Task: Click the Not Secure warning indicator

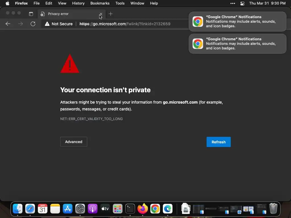Action: (x=59, y=24)
